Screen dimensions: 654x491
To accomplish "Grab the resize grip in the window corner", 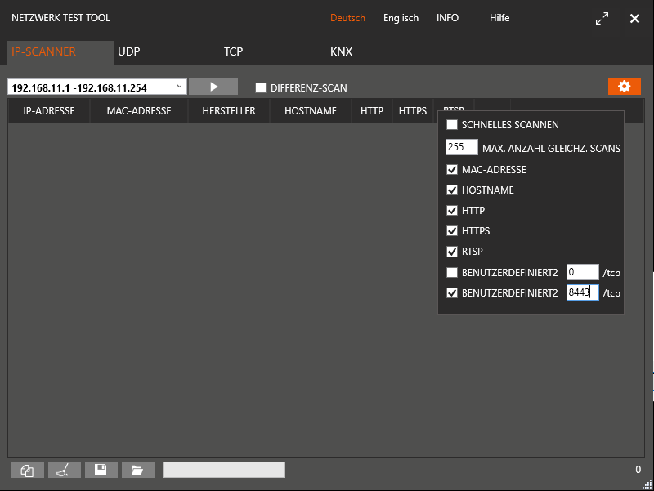I will (647, 484).
